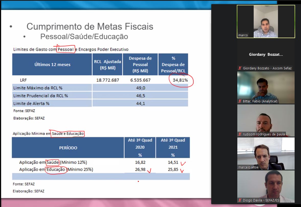Click the 'Pessoal/Saúde/Educação' subtitle
The height and width of the screenshot is (207, 301).
(x=84, y=37)
